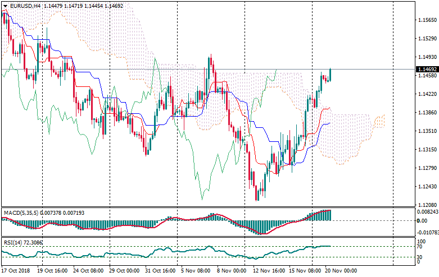Click the last green candlestick on chart

330,75
